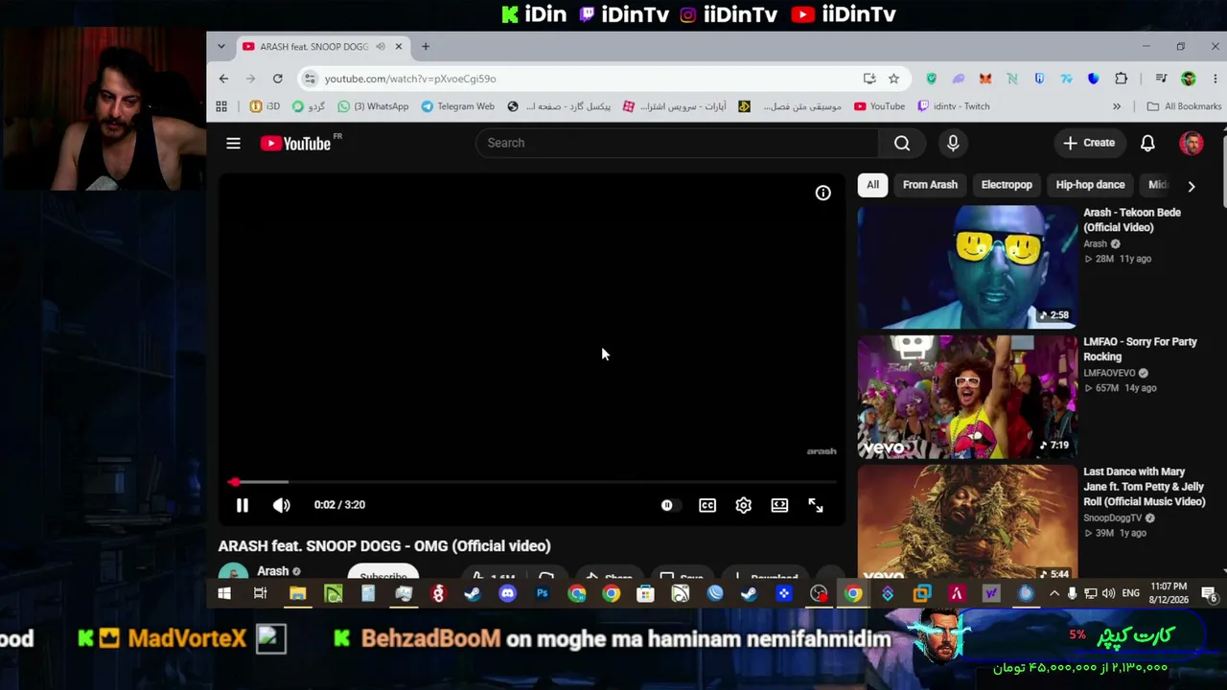The height and width of the screenshot is (690, 1227).
Task: Open the ENG language switcher
Action: pos(1131,594)
